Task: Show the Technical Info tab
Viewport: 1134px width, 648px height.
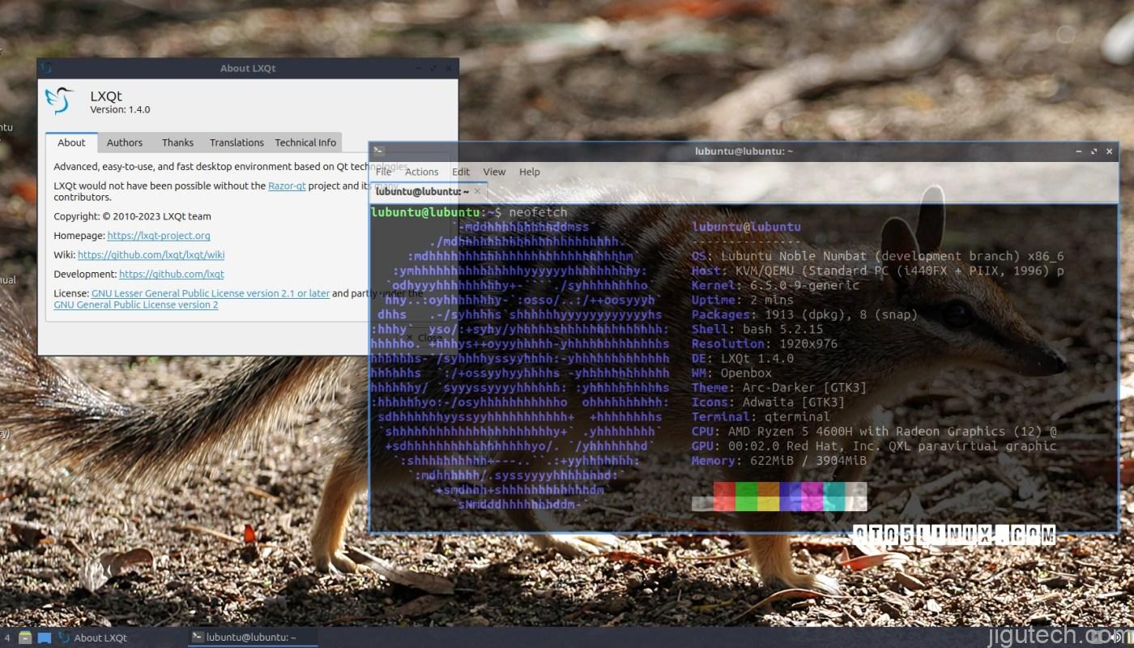Action: pos(305,143)
